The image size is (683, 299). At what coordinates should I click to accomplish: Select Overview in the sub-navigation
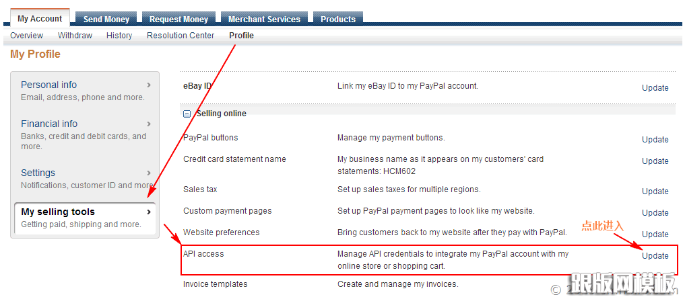click(x=26, y=36)
